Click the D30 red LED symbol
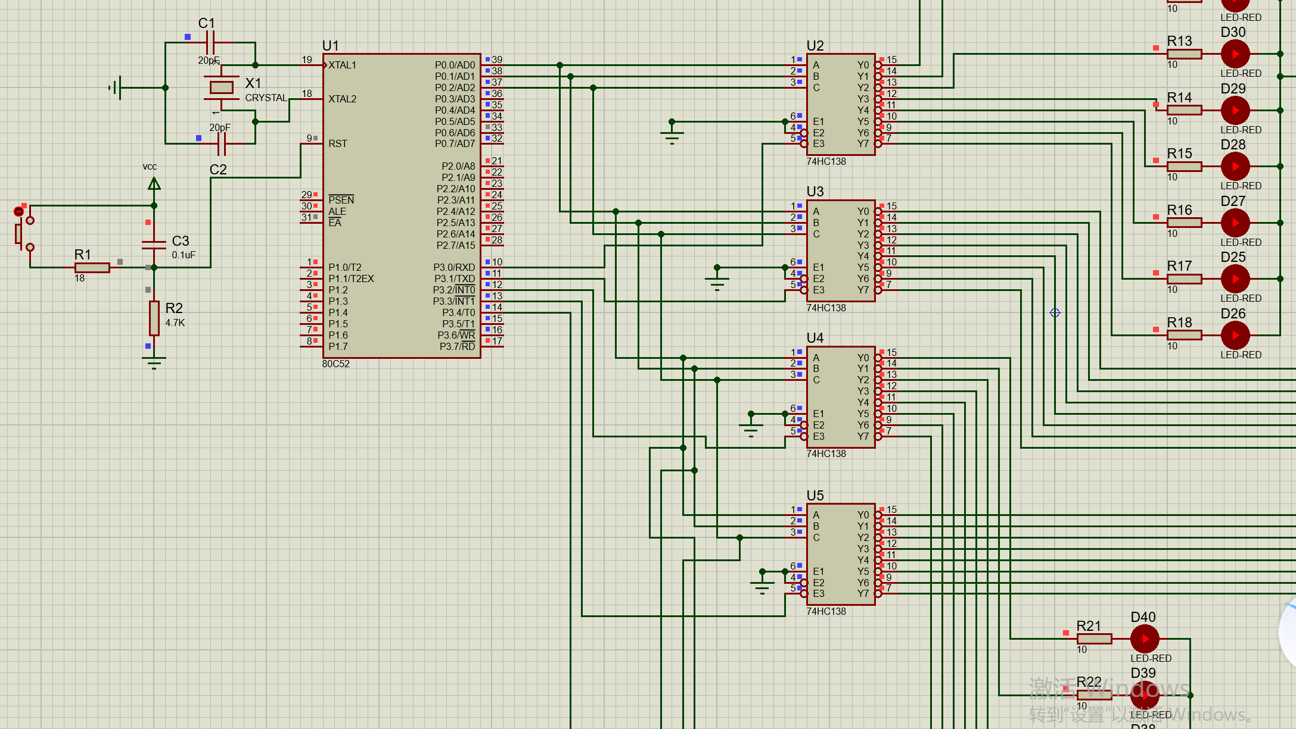1296x729 pixels. [x=1235, y=54]
